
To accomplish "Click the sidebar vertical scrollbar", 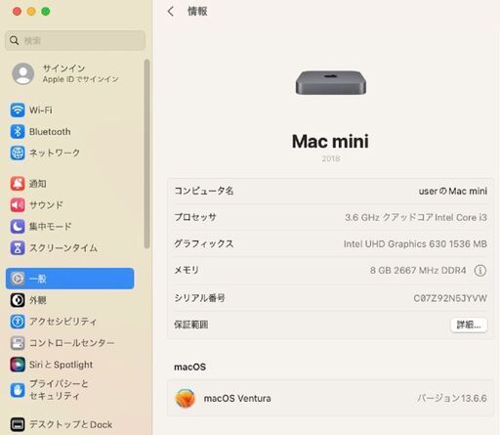I will [146, 154].
